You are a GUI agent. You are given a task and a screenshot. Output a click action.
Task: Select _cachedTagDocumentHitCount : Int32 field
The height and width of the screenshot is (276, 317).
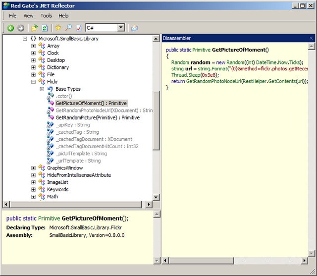click(97, 146)
